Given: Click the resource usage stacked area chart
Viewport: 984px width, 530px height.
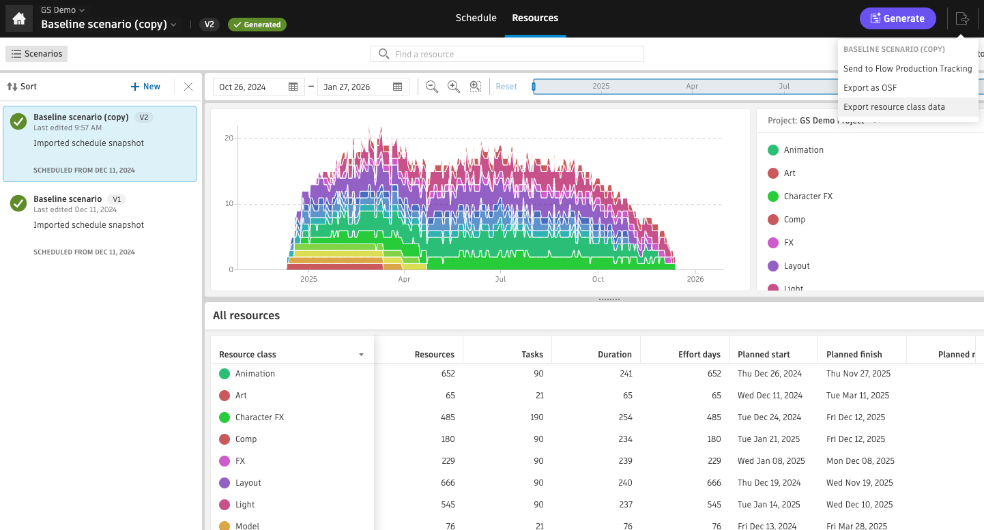Looking at the screenshot, I should pos(480,200).
